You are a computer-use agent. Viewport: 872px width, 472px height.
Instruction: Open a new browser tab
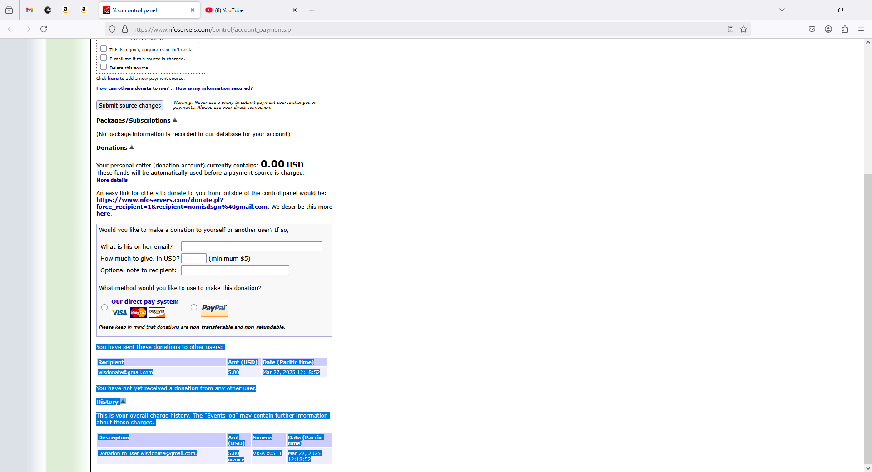312,10
